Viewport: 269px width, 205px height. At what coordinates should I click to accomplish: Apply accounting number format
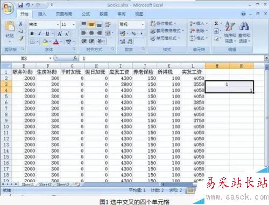click(x=123, y=33)
